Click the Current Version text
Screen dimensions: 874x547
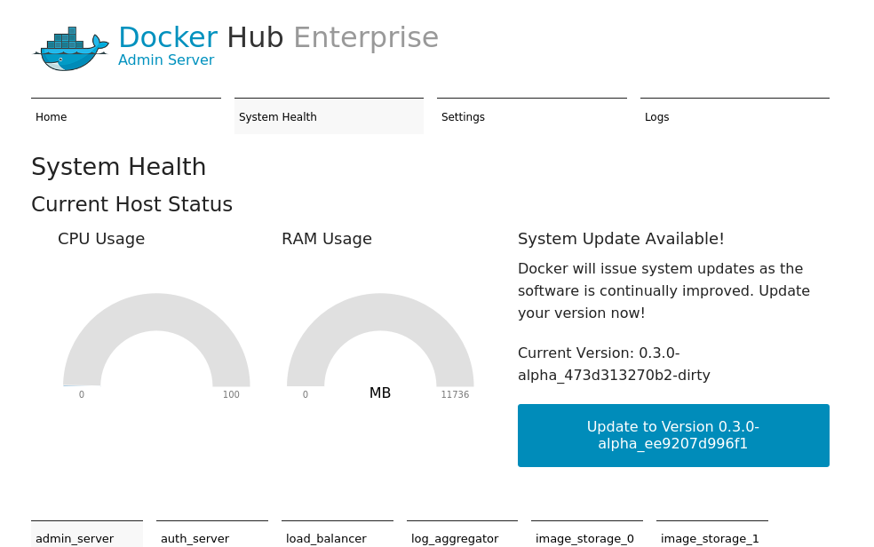pos(614,364)
